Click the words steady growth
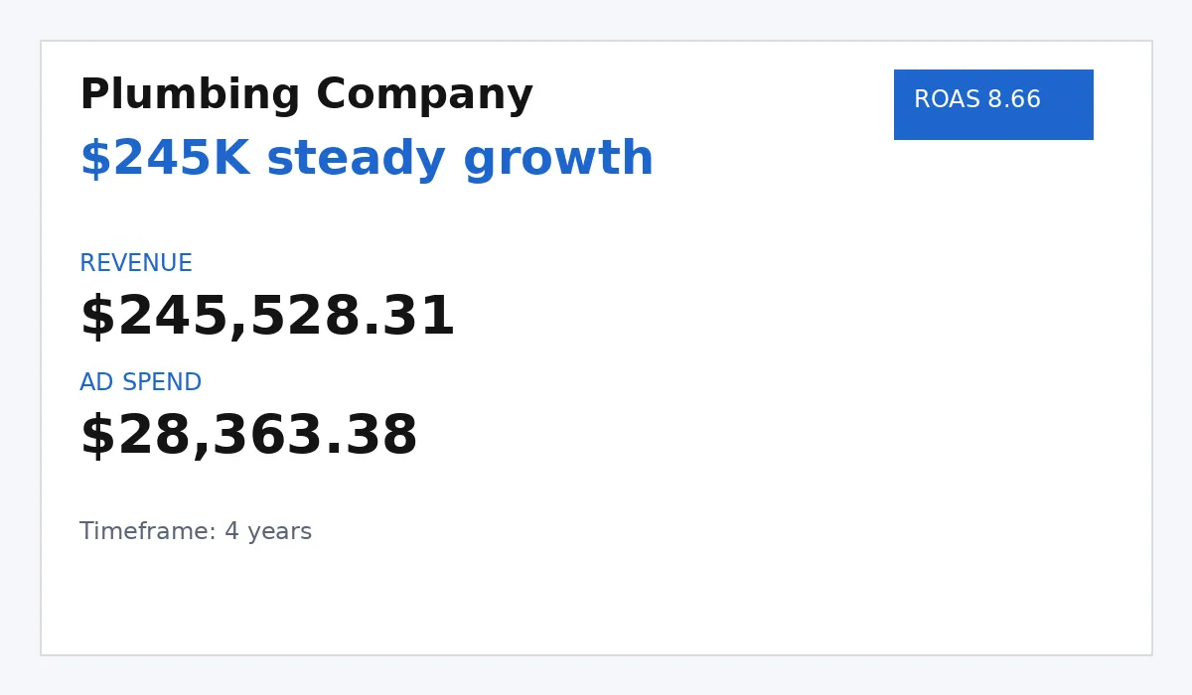The image size is (1192, 695). point(460,160)
